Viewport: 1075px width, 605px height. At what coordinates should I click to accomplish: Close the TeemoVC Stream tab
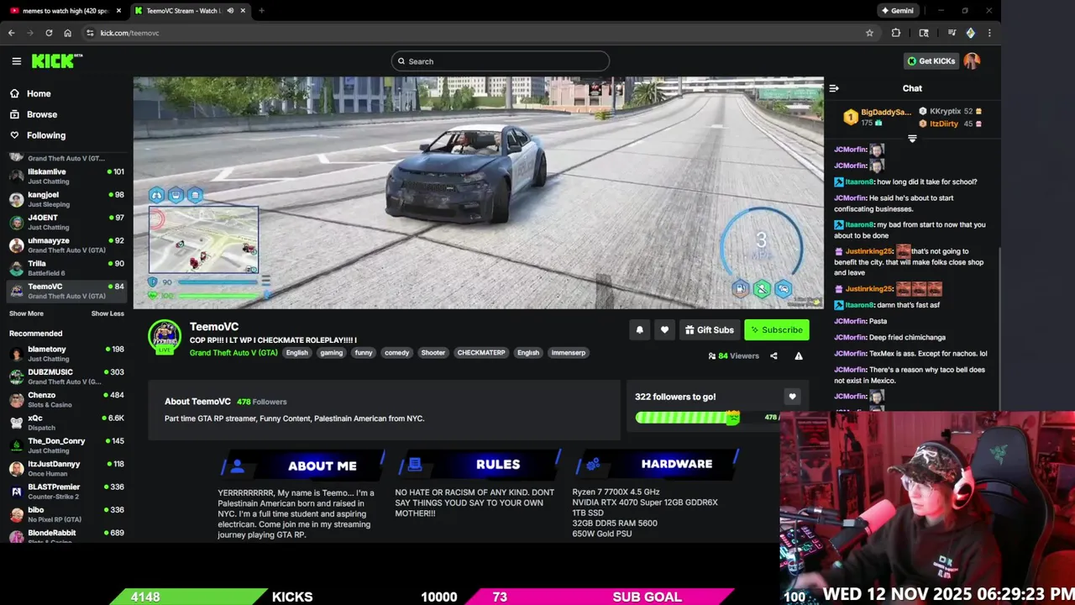tap(244, 11)
